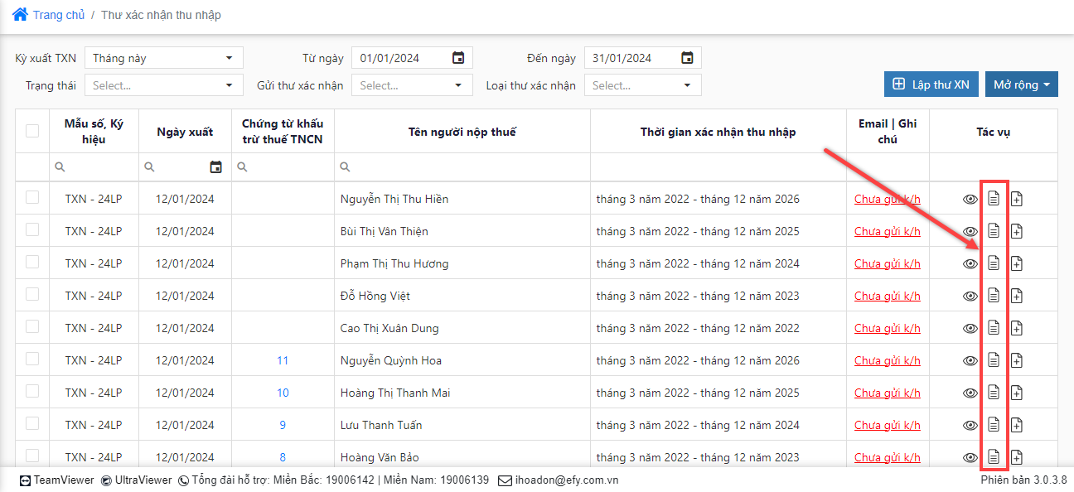This screenshot has height=492, width=1074.
Task: View letter for Nguyễn Thị Thu Hiền (eye icon)
Action: pyautogui.click(x=970, y=199)
